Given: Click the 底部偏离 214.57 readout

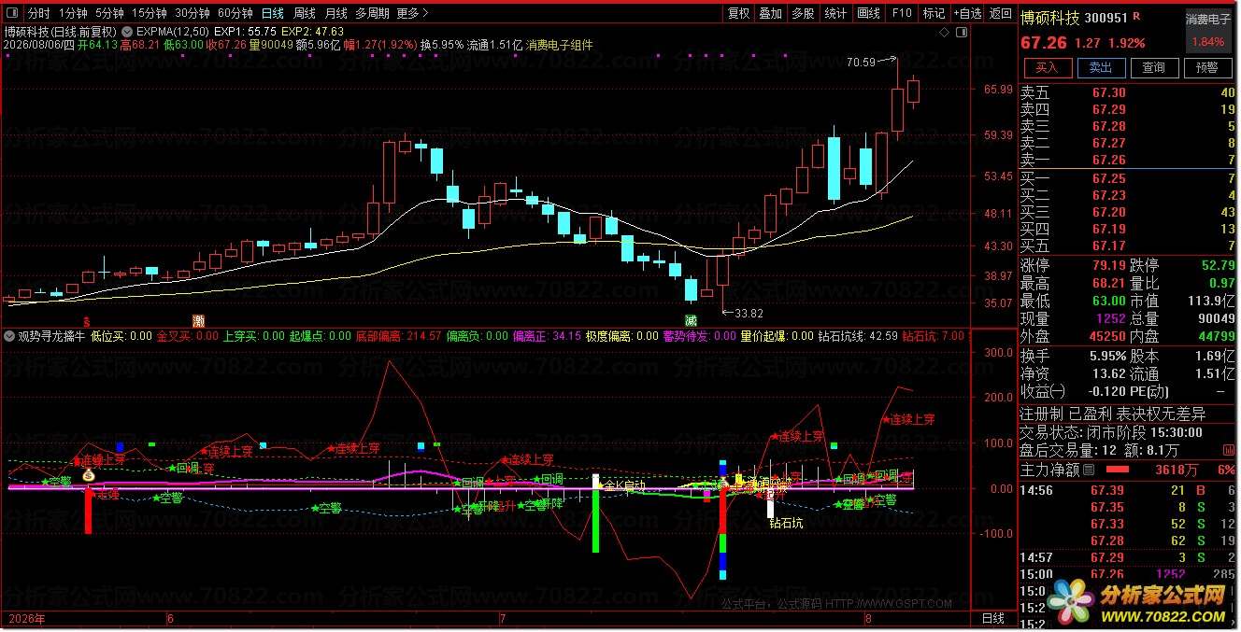Looking at the screenshot, I should click(x=399, y=335).
